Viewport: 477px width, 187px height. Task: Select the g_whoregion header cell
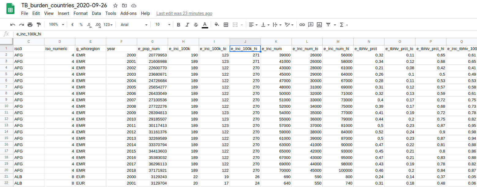tap(91, 49)
